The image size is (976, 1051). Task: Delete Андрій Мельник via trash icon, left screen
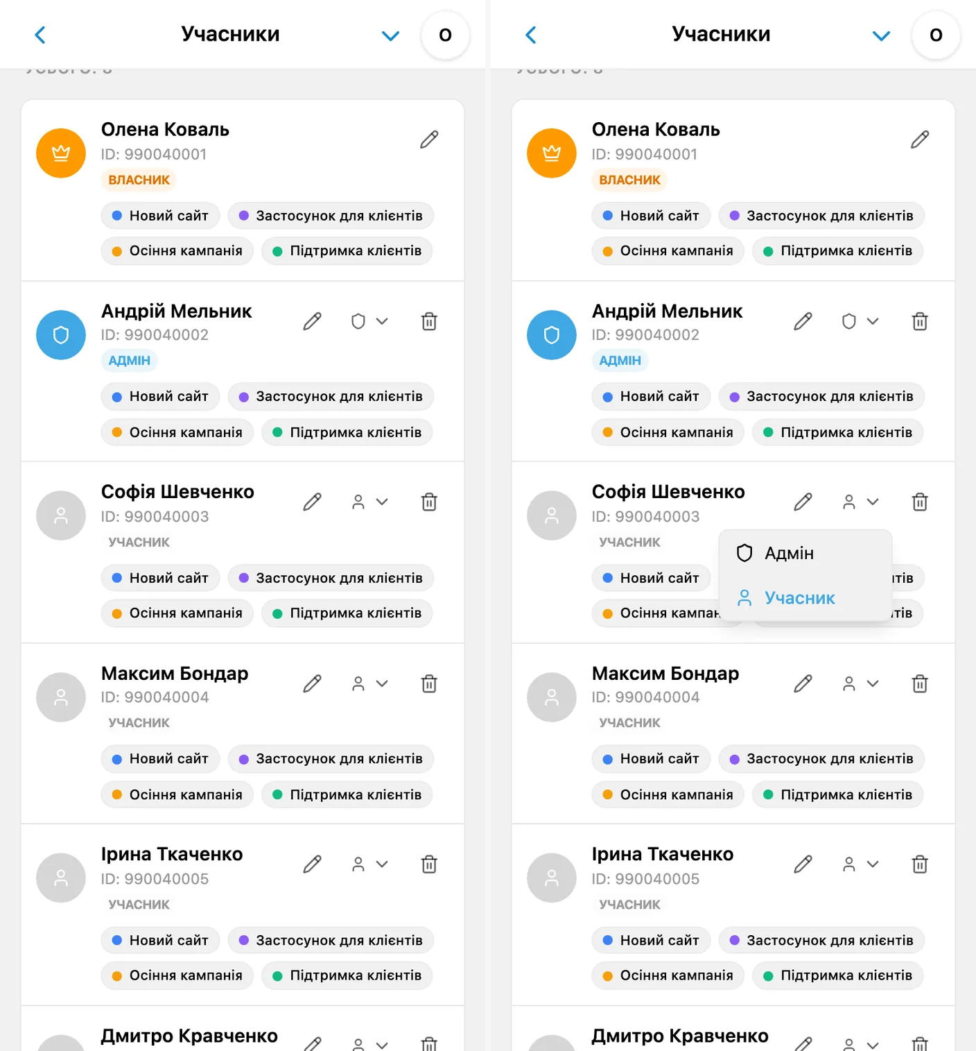point(429,321)
